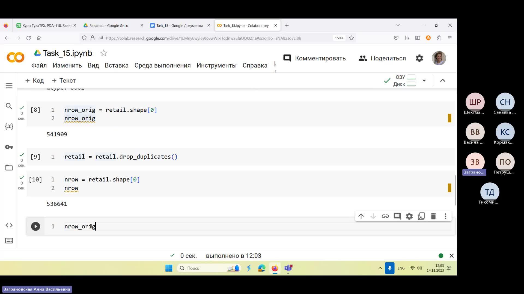Open the find and replace search icon
Screen dimensions: 524x294
pyautogui.click(x=9, y=106)
